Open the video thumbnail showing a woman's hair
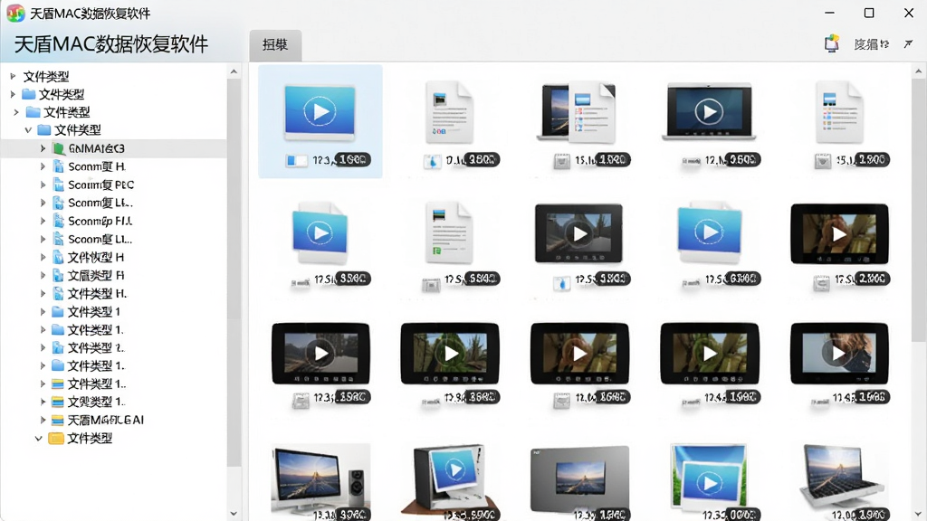This screenshot has height=521, width=927. pos(839,354)
